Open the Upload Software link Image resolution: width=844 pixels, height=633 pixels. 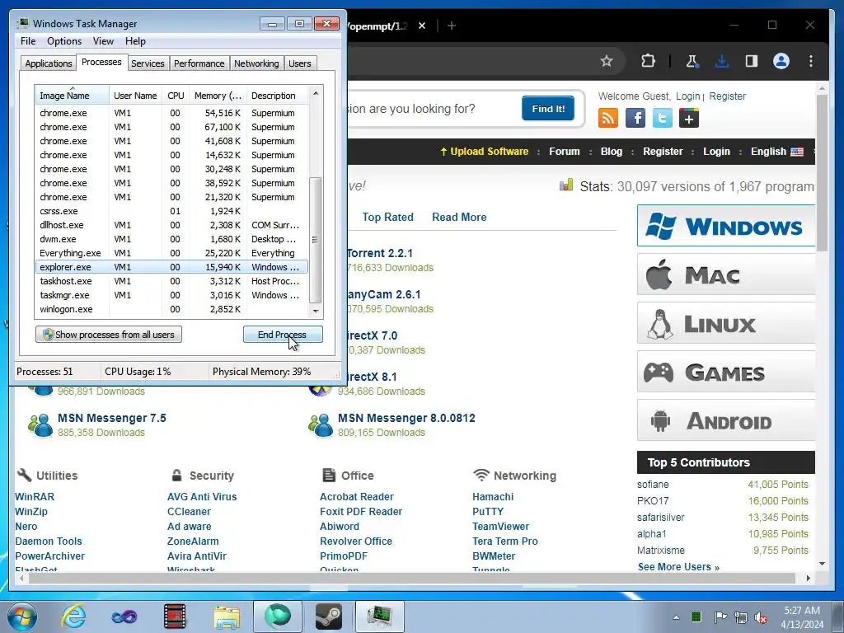pos(484,152)
